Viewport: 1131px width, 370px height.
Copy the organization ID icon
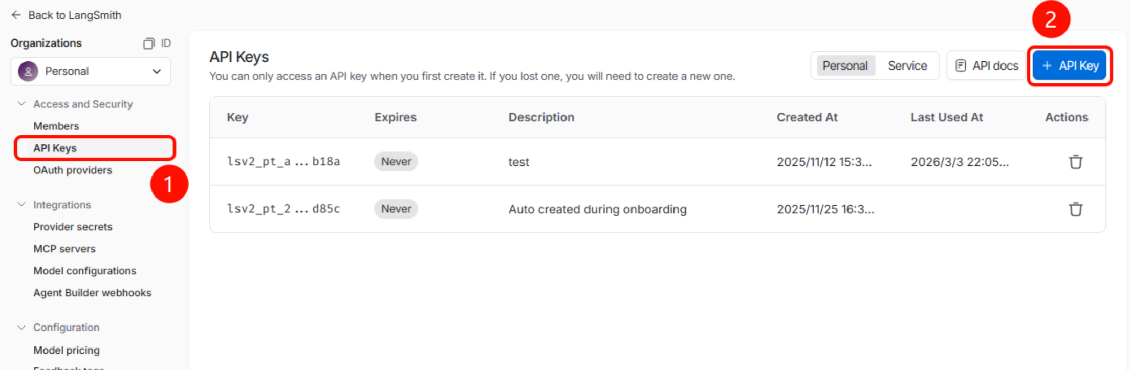[x=148, y=43]
